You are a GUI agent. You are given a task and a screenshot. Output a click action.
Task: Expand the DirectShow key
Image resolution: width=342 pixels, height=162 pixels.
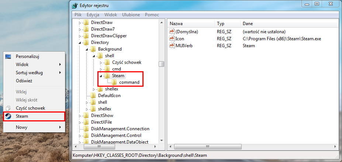tap(80, 116)
